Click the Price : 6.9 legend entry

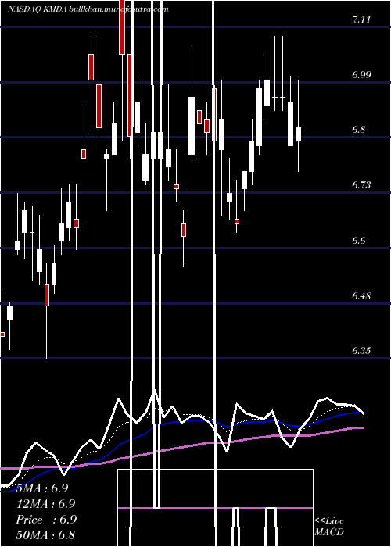click(x=46, y=520)
